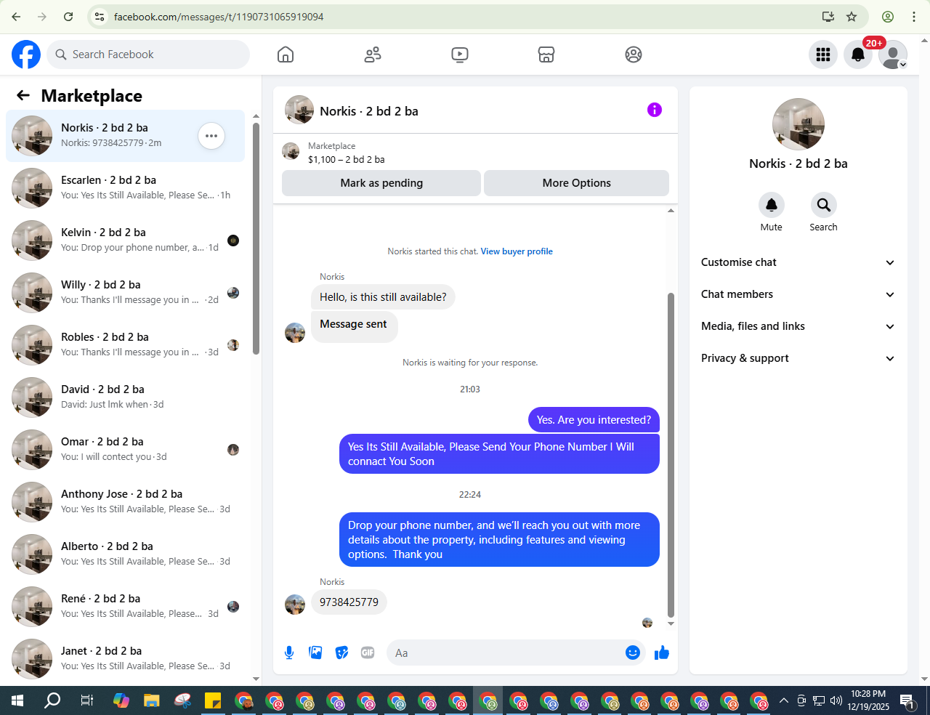This screenshot has height=715, width=930.
Task: Open the Home feed icon
Action: pyautogui.click(x=286, y=54)
